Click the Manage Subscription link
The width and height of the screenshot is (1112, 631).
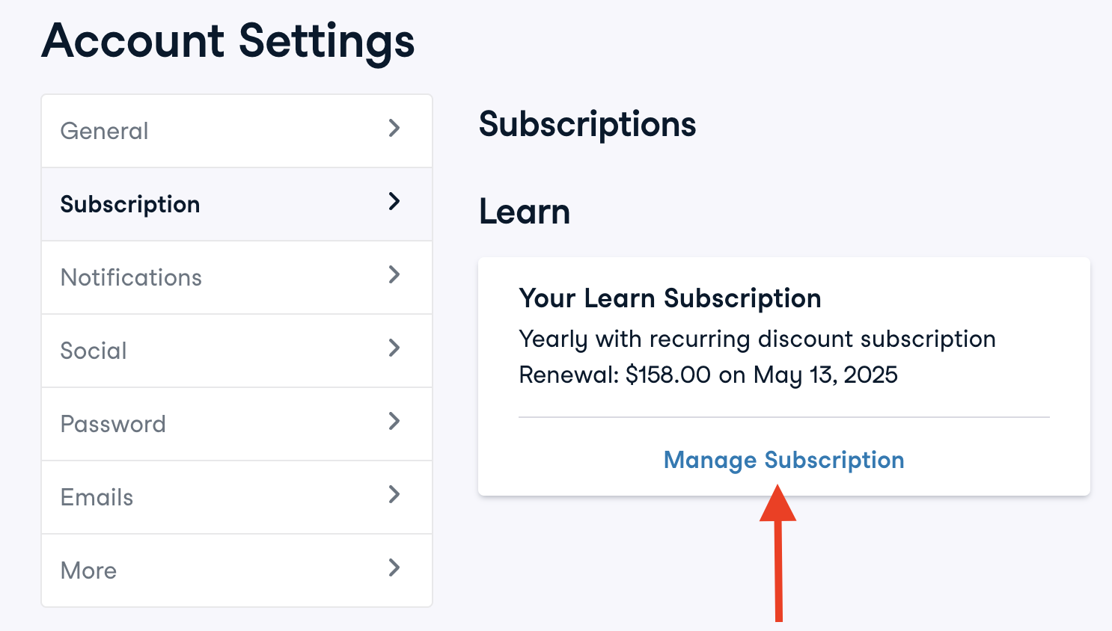click(783, 460)
